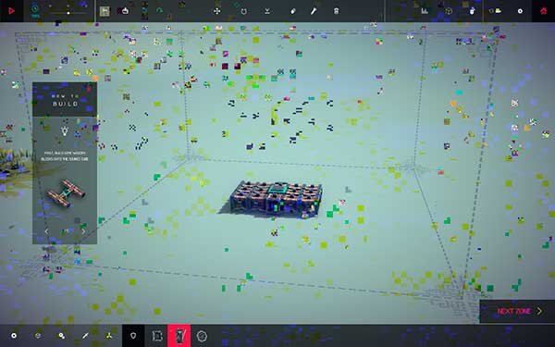Open the machine statistics bar-chart icon
The height and width of the screenshot is (347, 555).
click(x=425, y=11)
